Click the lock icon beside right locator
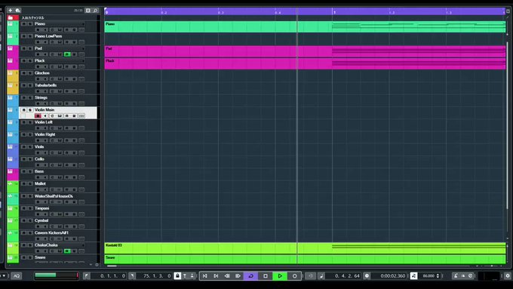The width and height of the screenshot is (513, 289). click(177, 276)
